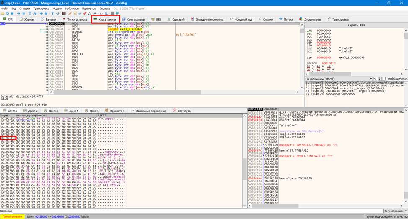The image size is (408, 219).
Task: Click the patches eraser icon in toolbar
Action: 85,13
